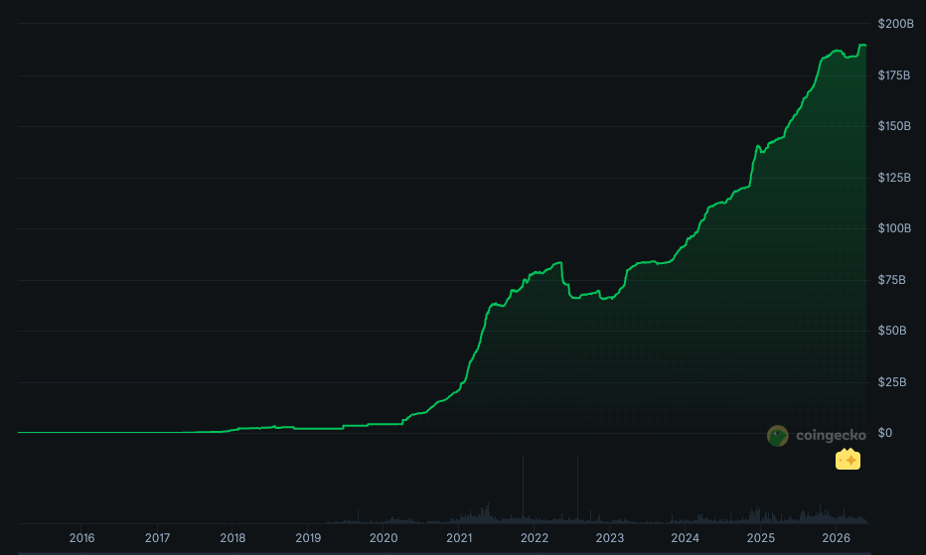
Task: Select the 2016 label on the time axis
Action: click(81, 538)
